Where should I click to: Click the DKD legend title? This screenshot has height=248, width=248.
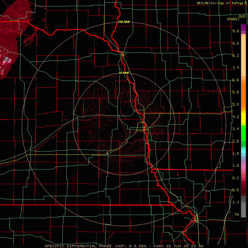point(242,16)
